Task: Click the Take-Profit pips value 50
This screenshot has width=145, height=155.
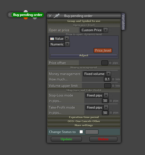Action: pos(105,113)
